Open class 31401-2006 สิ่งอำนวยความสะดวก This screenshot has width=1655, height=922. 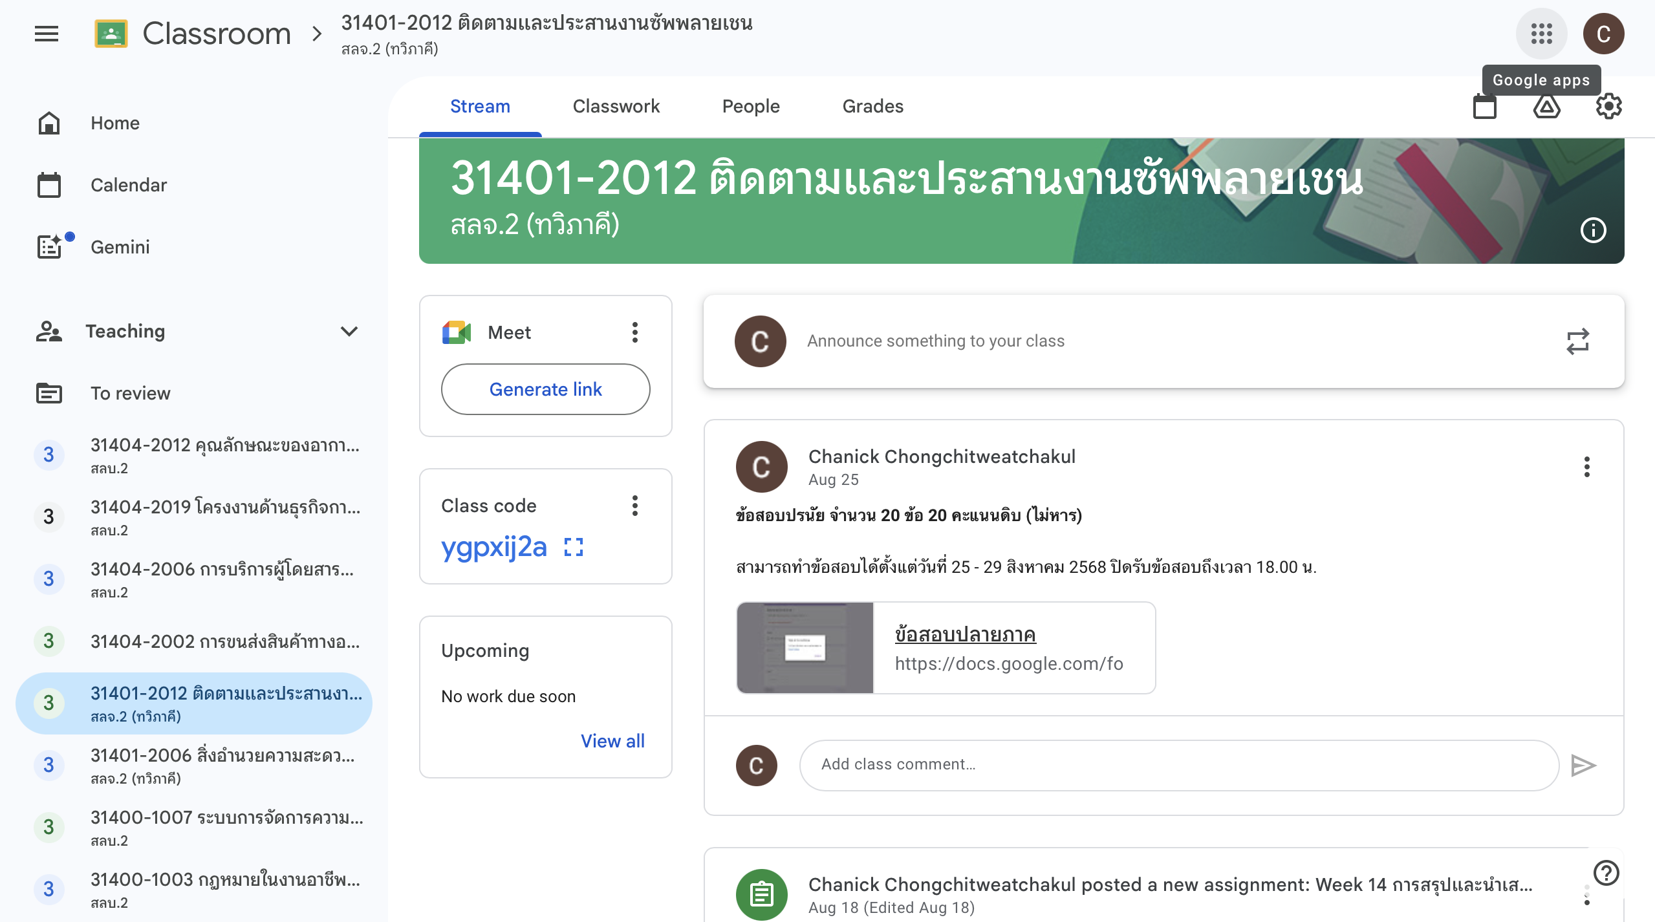194,766
